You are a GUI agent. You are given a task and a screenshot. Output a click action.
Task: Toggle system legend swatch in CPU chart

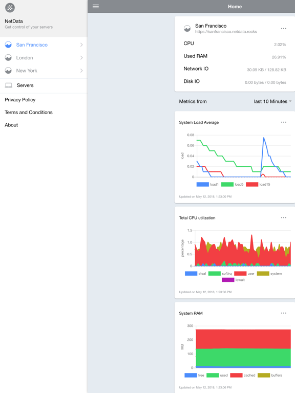pos(263,273)
